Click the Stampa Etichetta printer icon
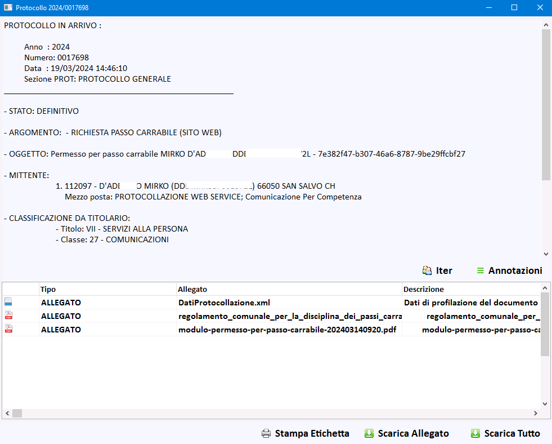 click(266, 433)
